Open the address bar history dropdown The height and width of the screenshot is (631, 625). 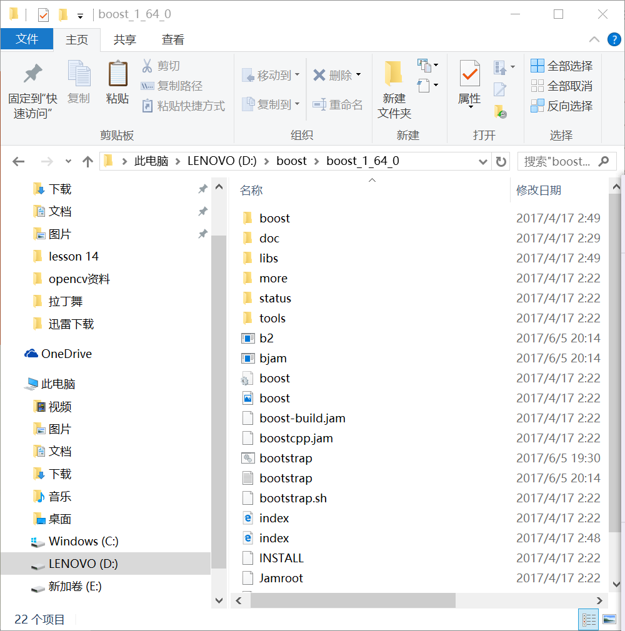point(483,162)
